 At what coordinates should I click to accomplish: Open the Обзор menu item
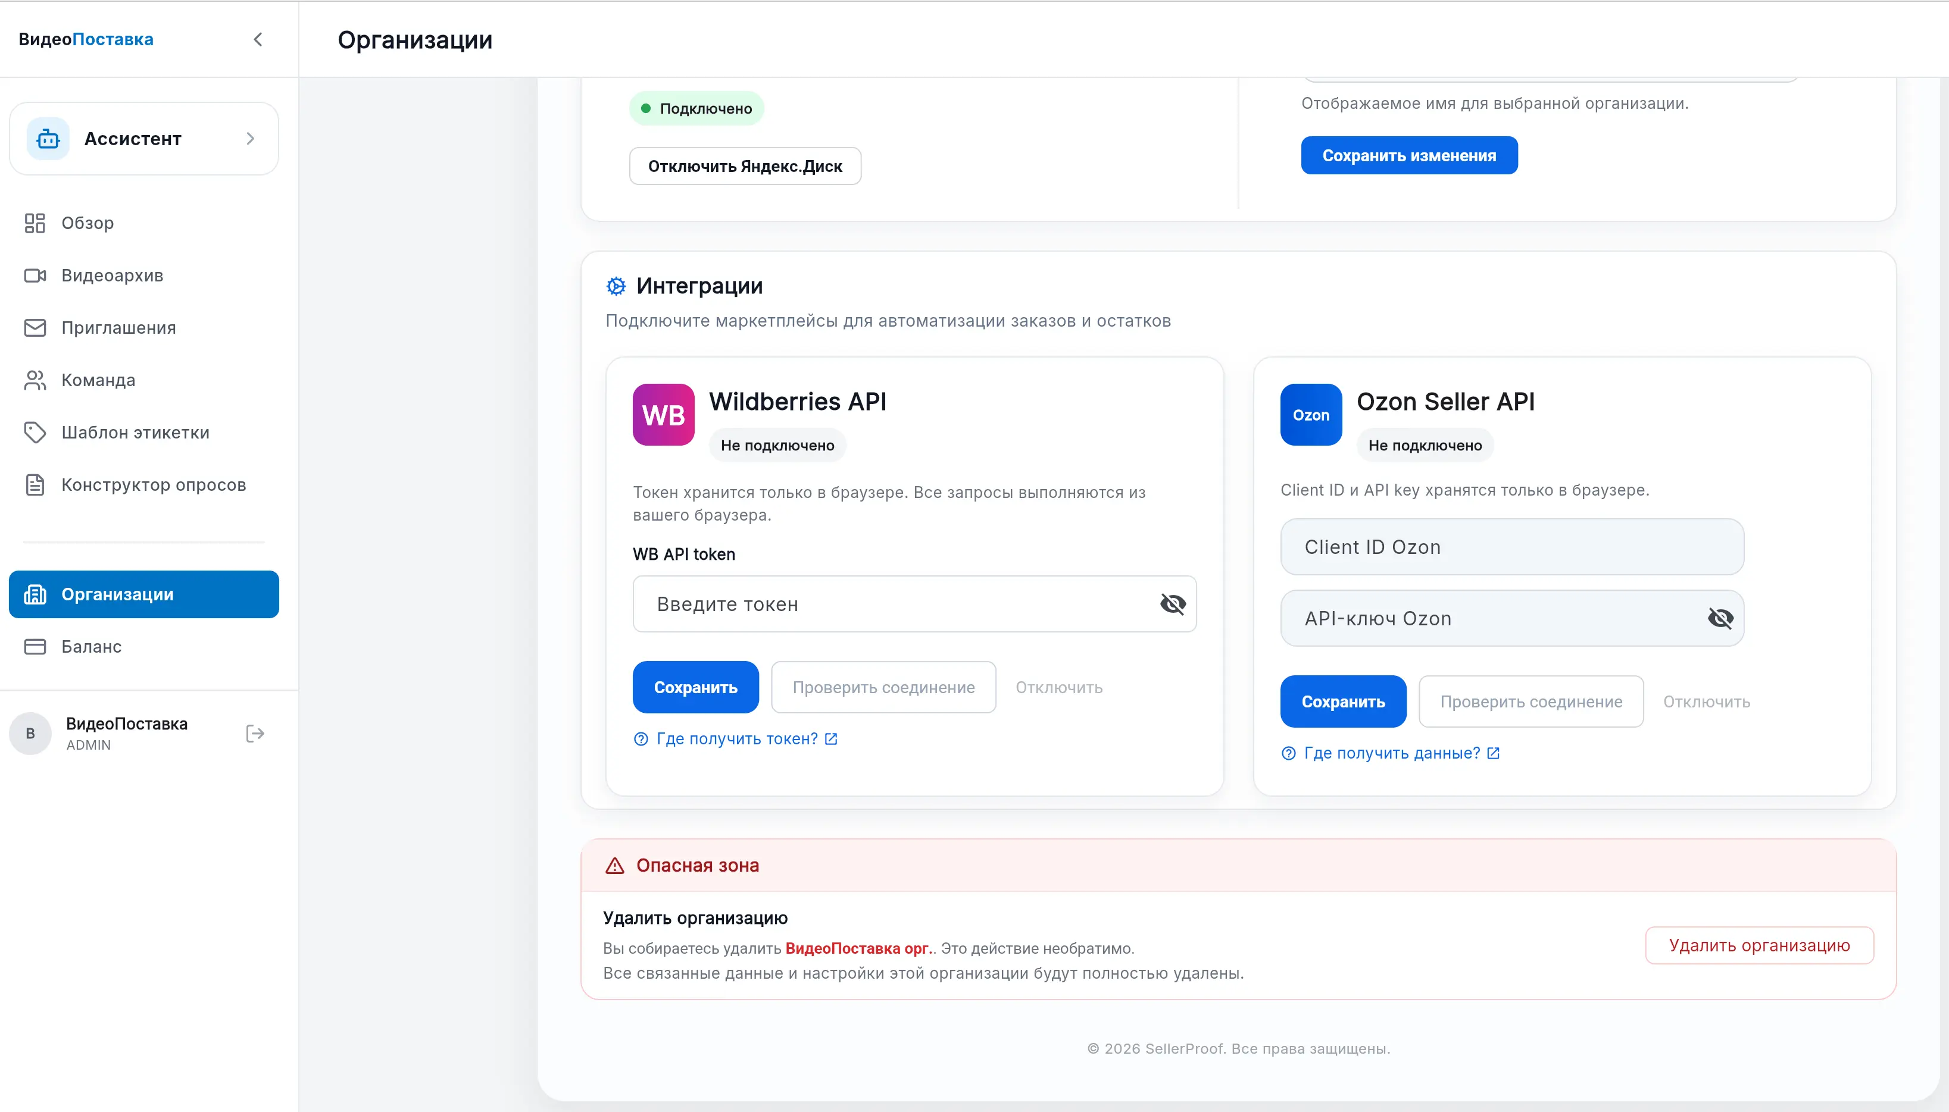(143, 223)
